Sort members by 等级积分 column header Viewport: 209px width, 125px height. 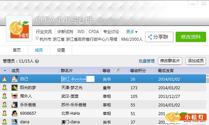click(138, 70)
